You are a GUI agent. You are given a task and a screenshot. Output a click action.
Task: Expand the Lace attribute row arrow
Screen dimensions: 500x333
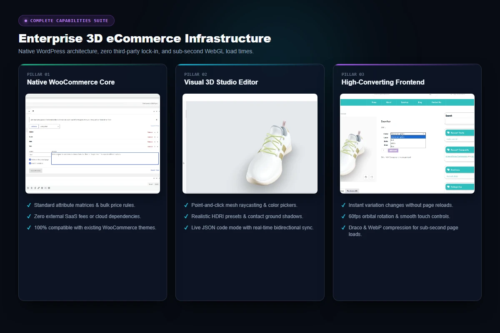(157, 137)
